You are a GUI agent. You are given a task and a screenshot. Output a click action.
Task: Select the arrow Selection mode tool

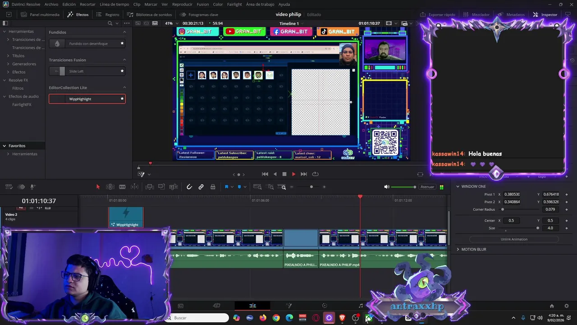[x=98, y=187]
